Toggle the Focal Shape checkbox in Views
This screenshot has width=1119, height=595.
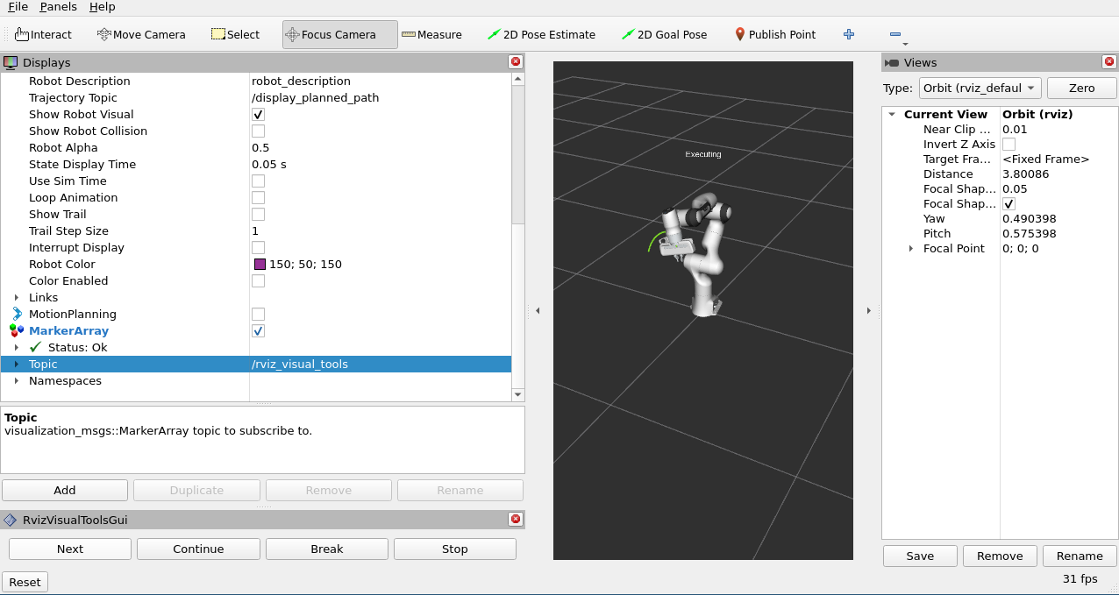1009,204
